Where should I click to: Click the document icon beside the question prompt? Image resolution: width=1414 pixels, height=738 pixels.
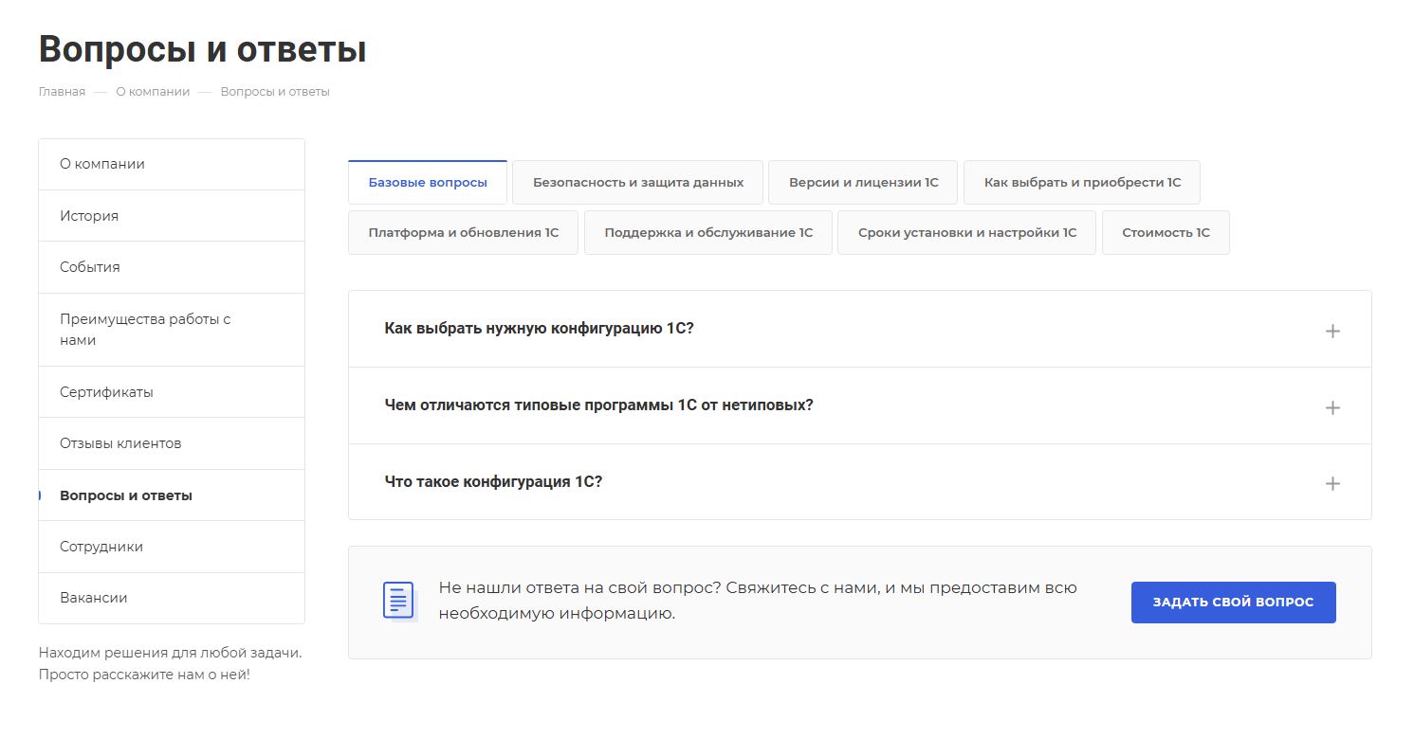(x=398, y=601)
